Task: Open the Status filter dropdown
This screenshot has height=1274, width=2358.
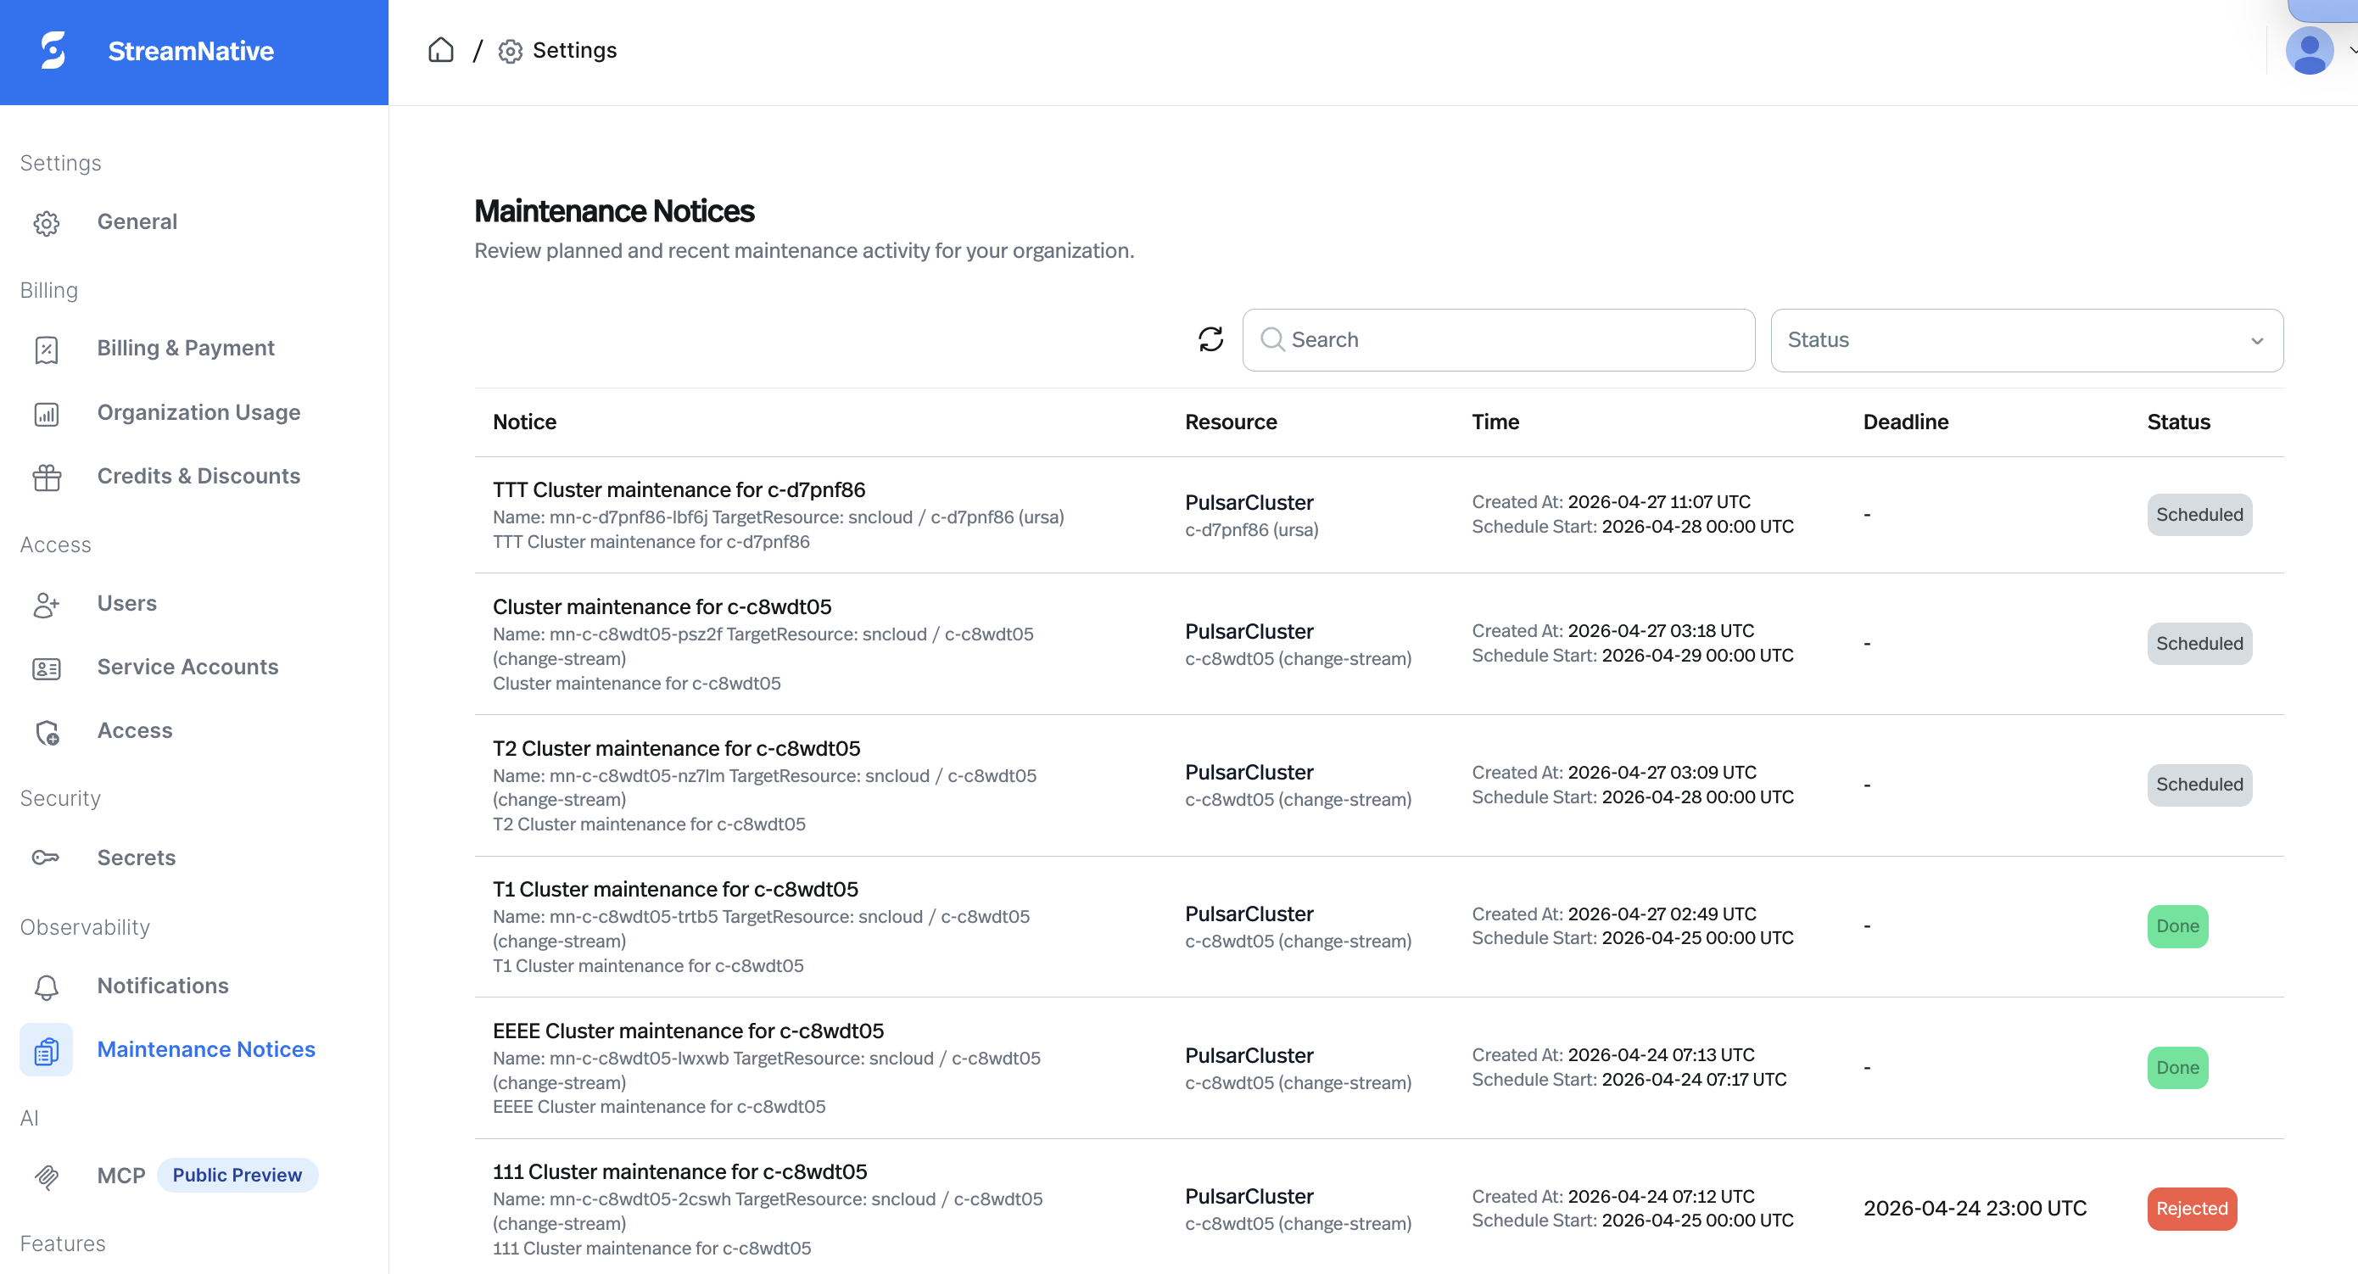Action: pyautogui.click(x=2026, y=339)
